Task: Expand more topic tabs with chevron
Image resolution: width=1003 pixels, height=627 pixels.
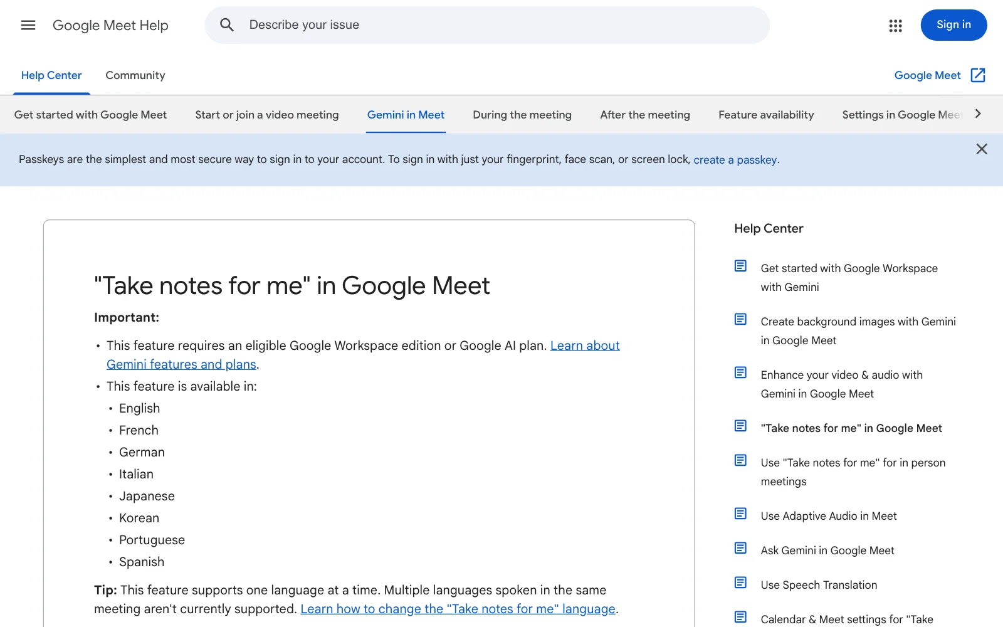Action: click(x=978, y=113)
